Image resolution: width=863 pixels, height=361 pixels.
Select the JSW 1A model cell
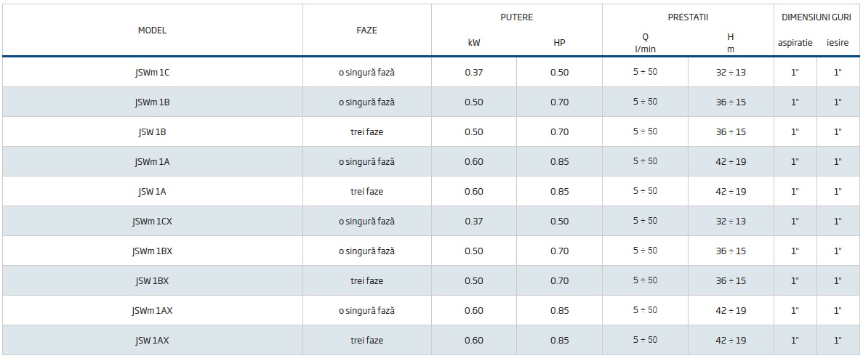tap(152, 192)
